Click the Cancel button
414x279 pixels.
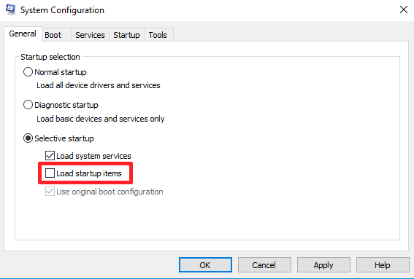(264, 264)
